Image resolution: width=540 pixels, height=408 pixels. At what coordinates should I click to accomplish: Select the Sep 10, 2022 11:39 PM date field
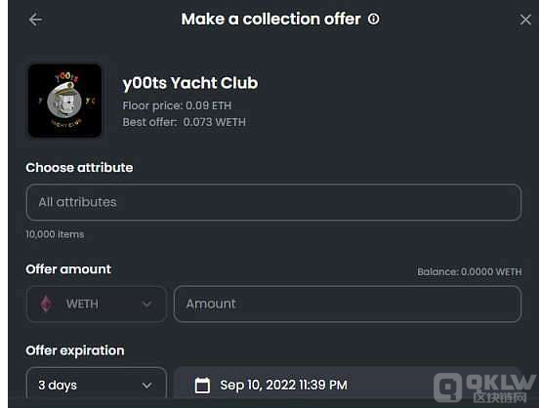click(x=348, y=385)
